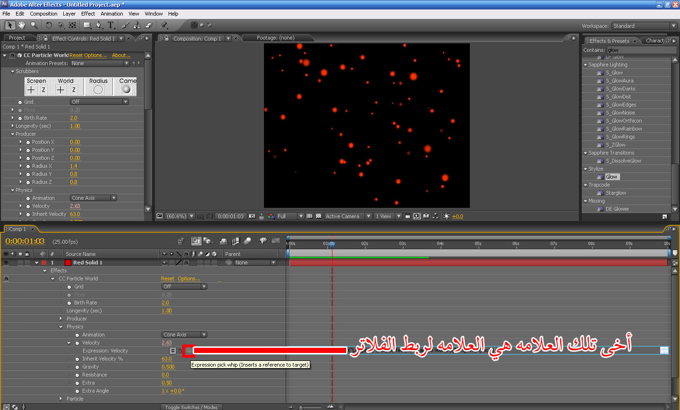Toggle the expression enable equals icon for Velocity

coord(173,351)
